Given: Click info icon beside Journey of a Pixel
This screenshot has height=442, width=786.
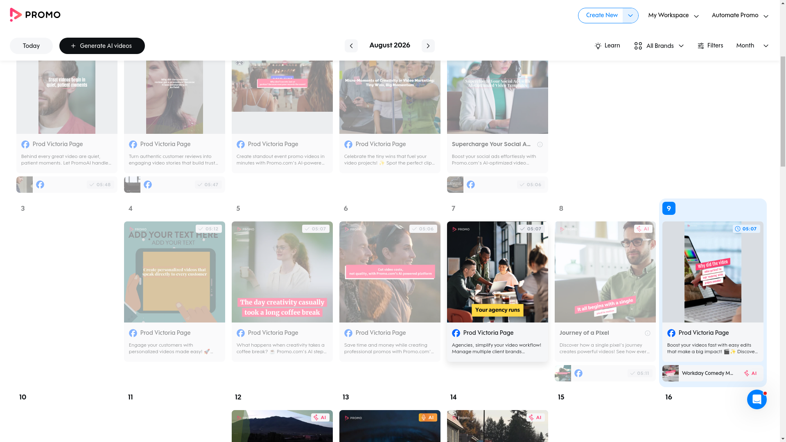Looking at the screenshot, I should pyautogui.click(x=648, y=333).
